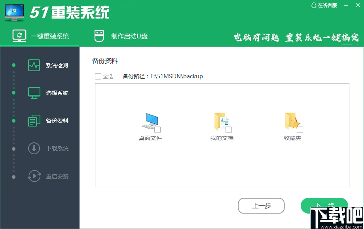
Task: Switch to 制作启动U盘 tab
Action: pyautogui.click(x=121, y=36)
